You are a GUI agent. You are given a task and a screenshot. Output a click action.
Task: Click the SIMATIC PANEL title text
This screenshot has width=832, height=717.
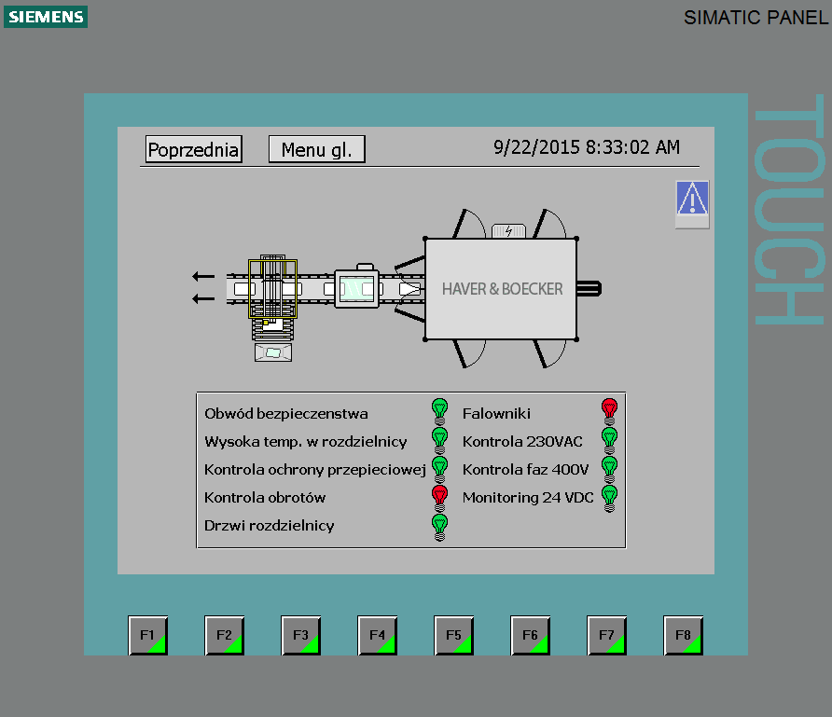(756, 18)
